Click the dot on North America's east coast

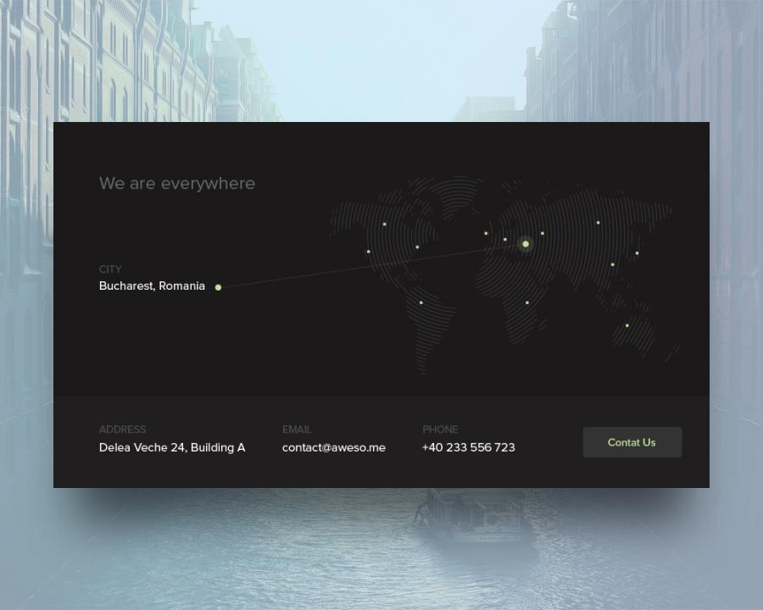point(417,247)
